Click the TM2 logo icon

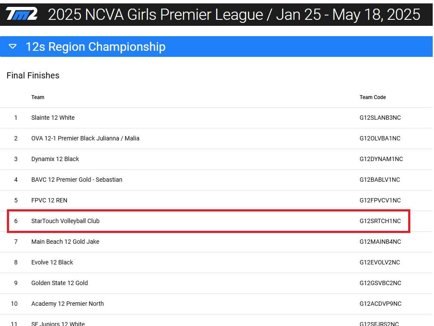22,14
